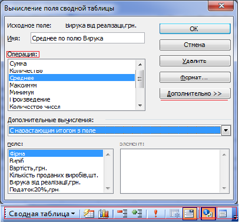Select Вирука від реалізаці,грн. in поле list
This screenshot has width=239, height=222.
coord(56,182)
